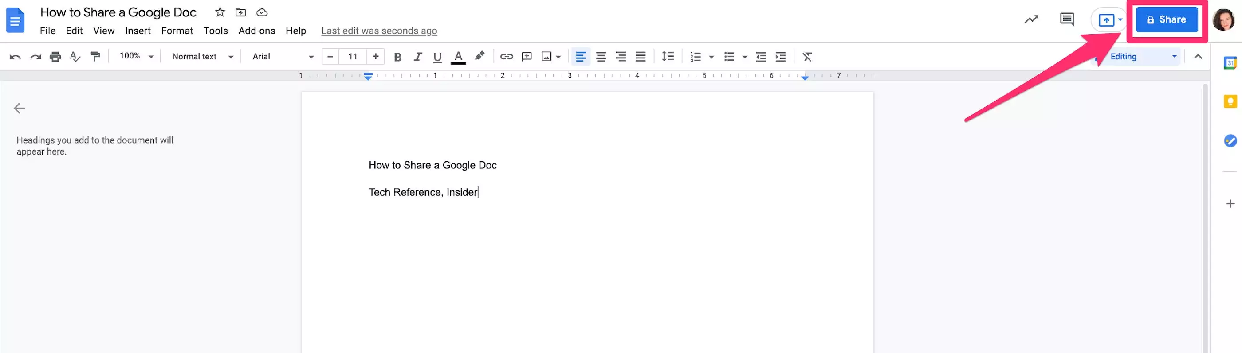Toggle underline formatting
The image size is (1242, 353).
(437, 57)
